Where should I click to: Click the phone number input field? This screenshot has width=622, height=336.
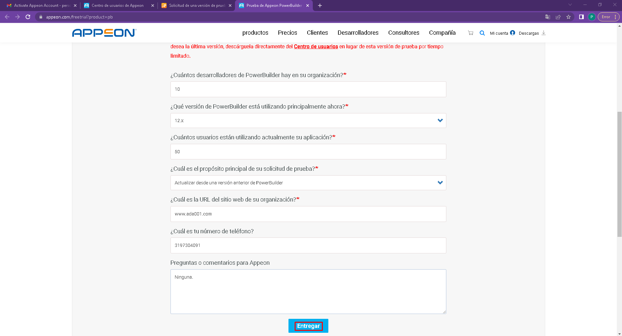pos(308,246)
